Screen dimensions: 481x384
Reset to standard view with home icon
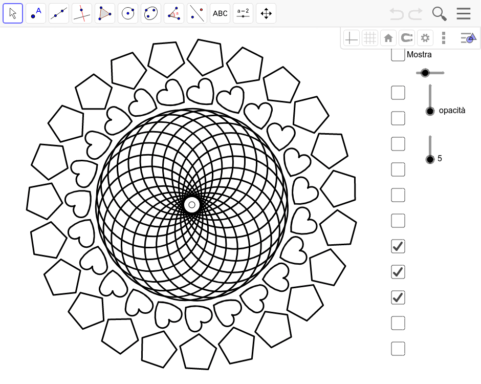pos(388,38)
